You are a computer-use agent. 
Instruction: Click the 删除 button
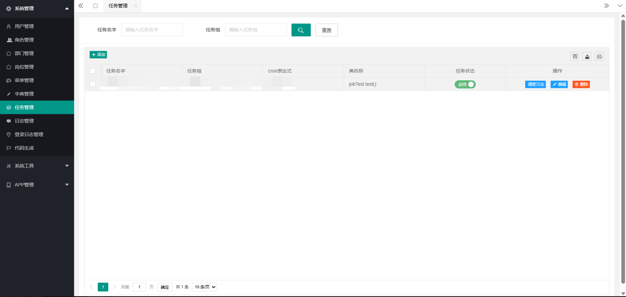pyautogui.click(x=581, y=84)
